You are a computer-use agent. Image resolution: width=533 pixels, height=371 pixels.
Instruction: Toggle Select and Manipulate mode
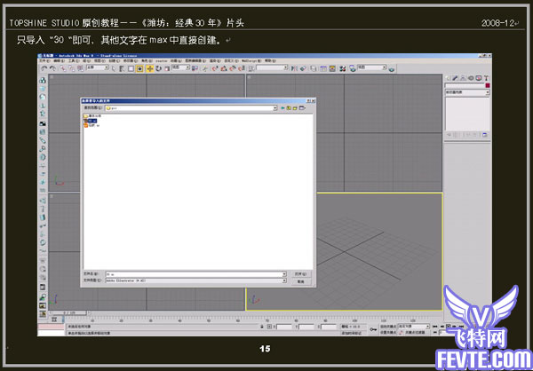(204, 68)
